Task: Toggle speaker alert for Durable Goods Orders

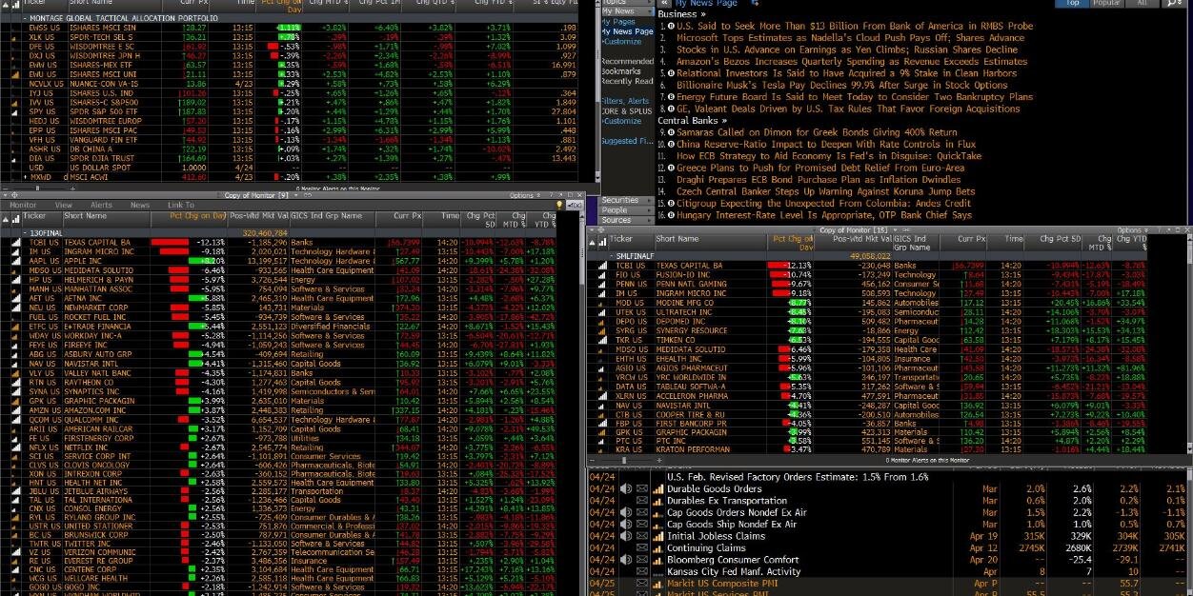Action: (626, 488)
